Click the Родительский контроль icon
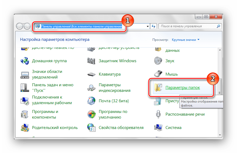 coord(25,128)
